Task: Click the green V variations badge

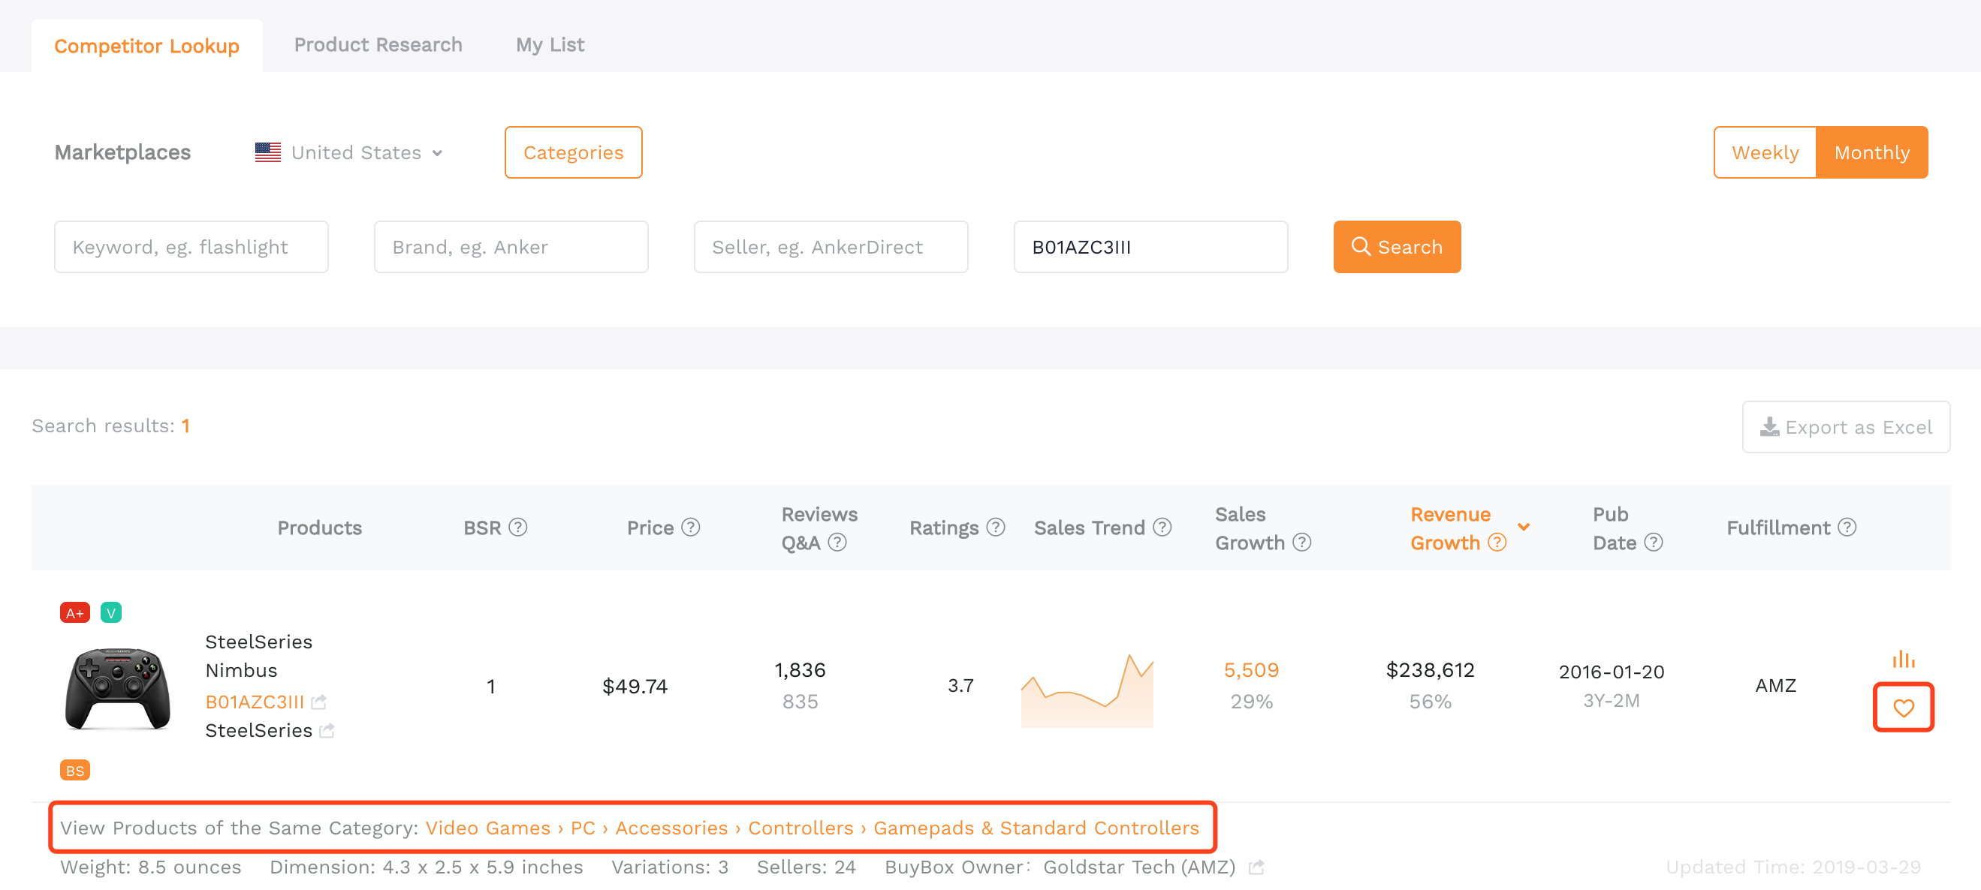Action: [110, 612]
